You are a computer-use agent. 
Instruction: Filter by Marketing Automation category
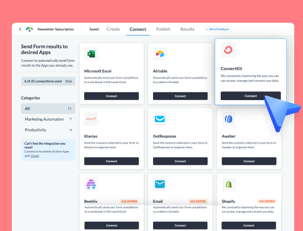coord(48,119)
